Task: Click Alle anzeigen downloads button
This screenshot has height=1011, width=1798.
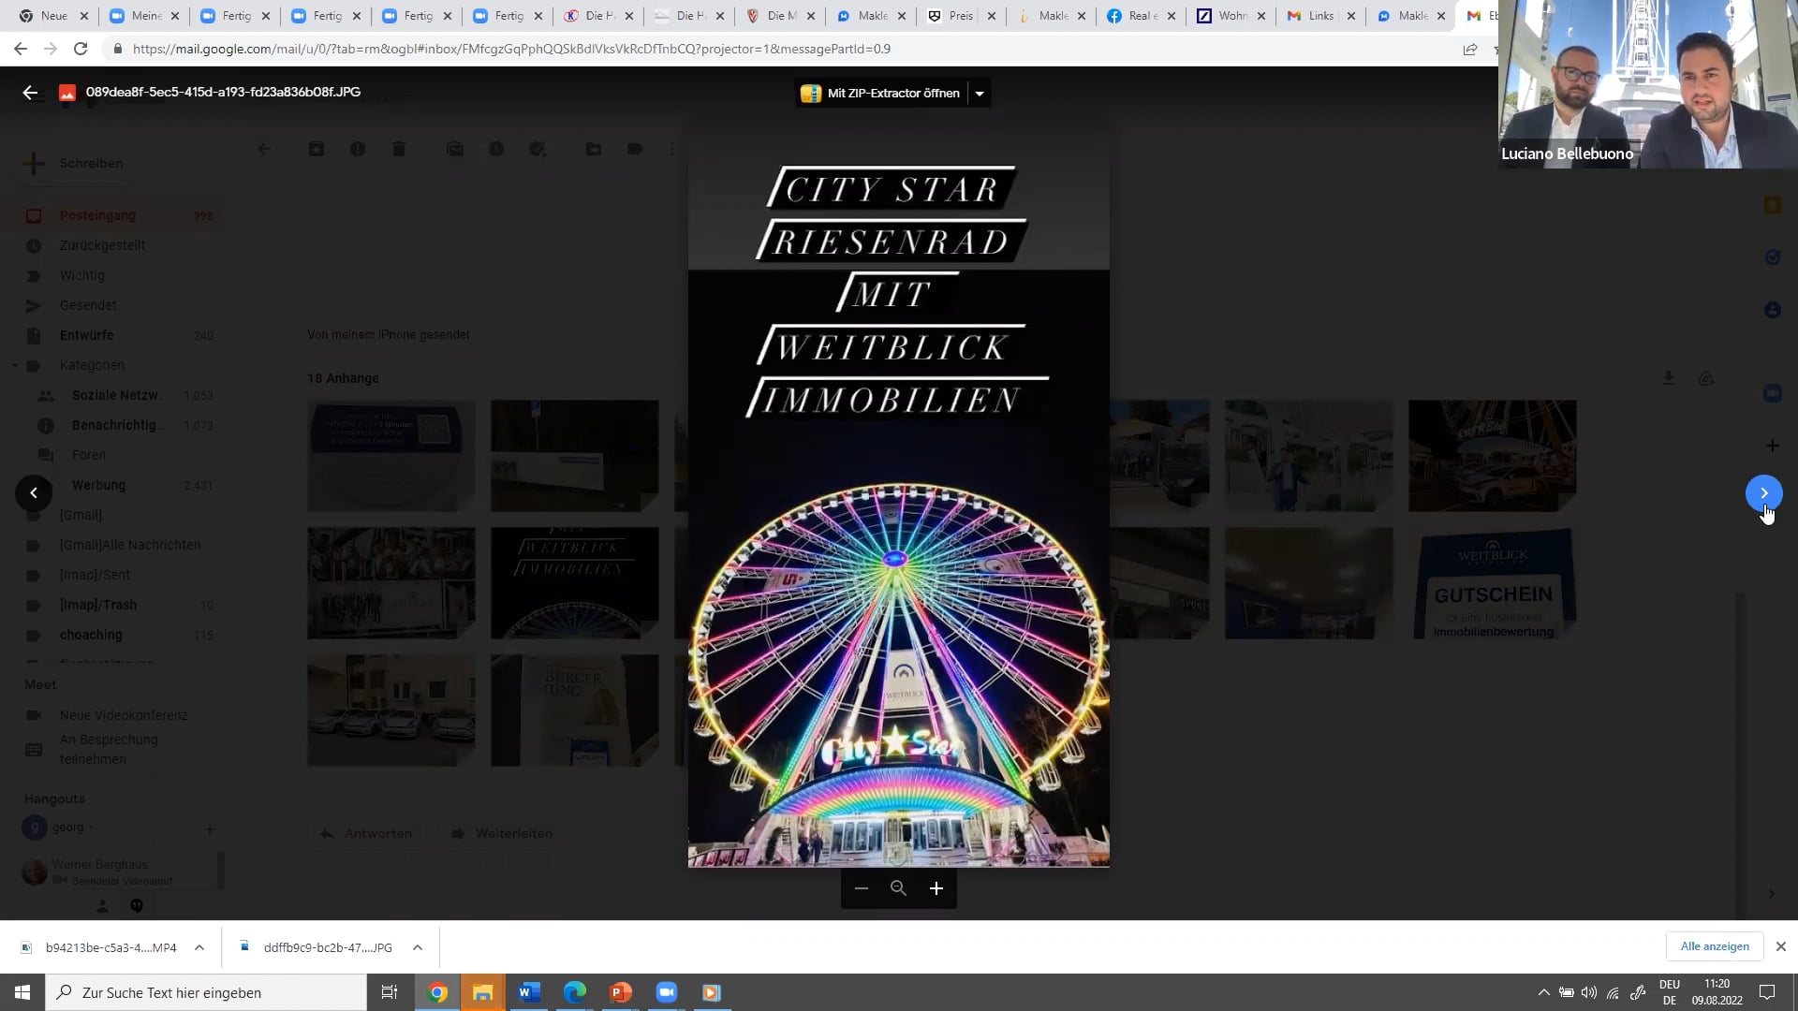Action: [1715, 946]
